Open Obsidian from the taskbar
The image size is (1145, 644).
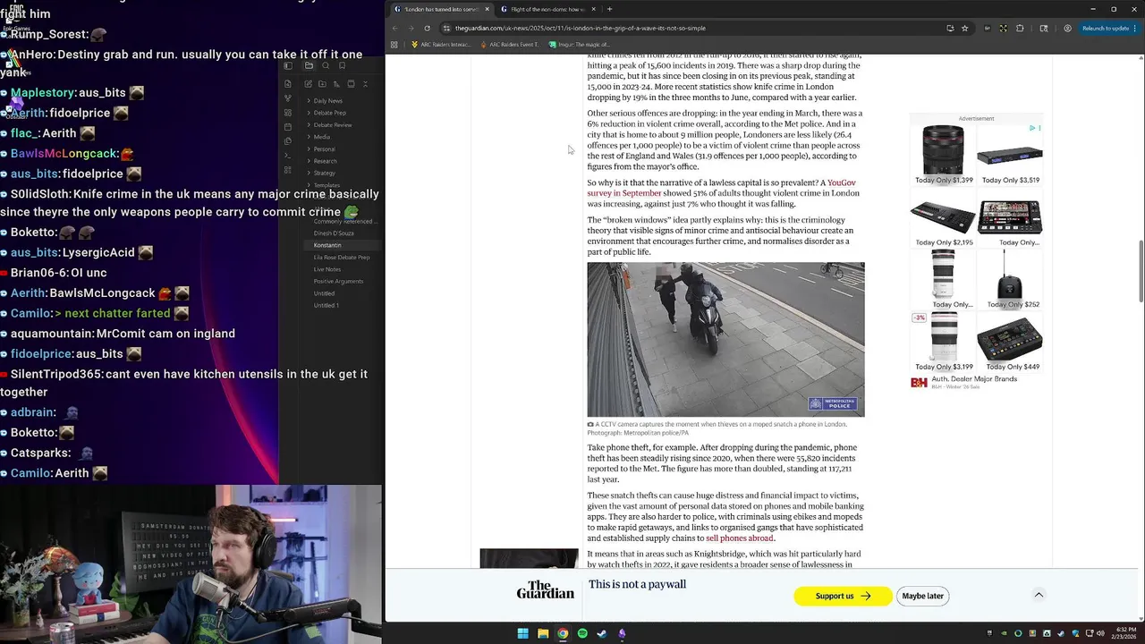622,633
